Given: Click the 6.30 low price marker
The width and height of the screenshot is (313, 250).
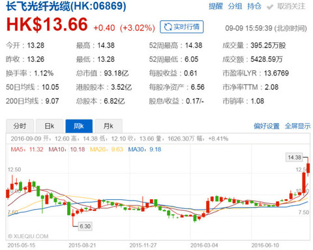Looking at the screenshot, I should click(x=85, y=226).
